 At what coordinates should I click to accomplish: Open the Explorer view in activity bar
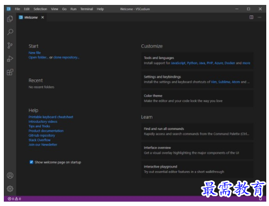pos(10,19)
